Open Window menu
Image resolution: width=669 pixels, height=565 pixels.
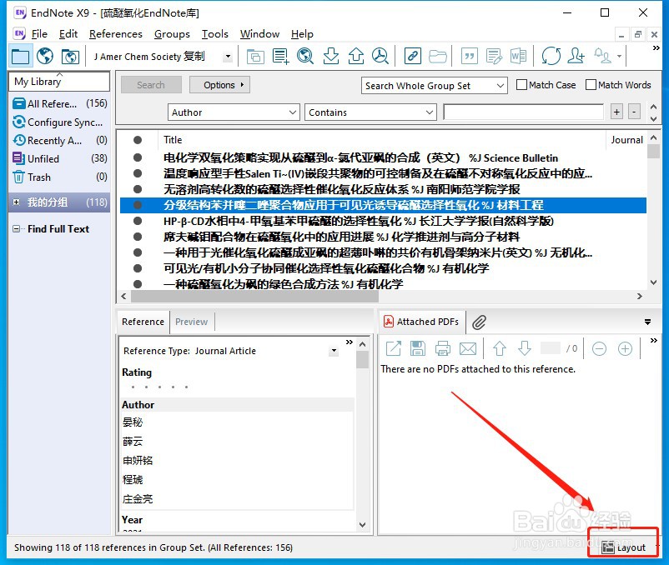[x=259, y=33]
